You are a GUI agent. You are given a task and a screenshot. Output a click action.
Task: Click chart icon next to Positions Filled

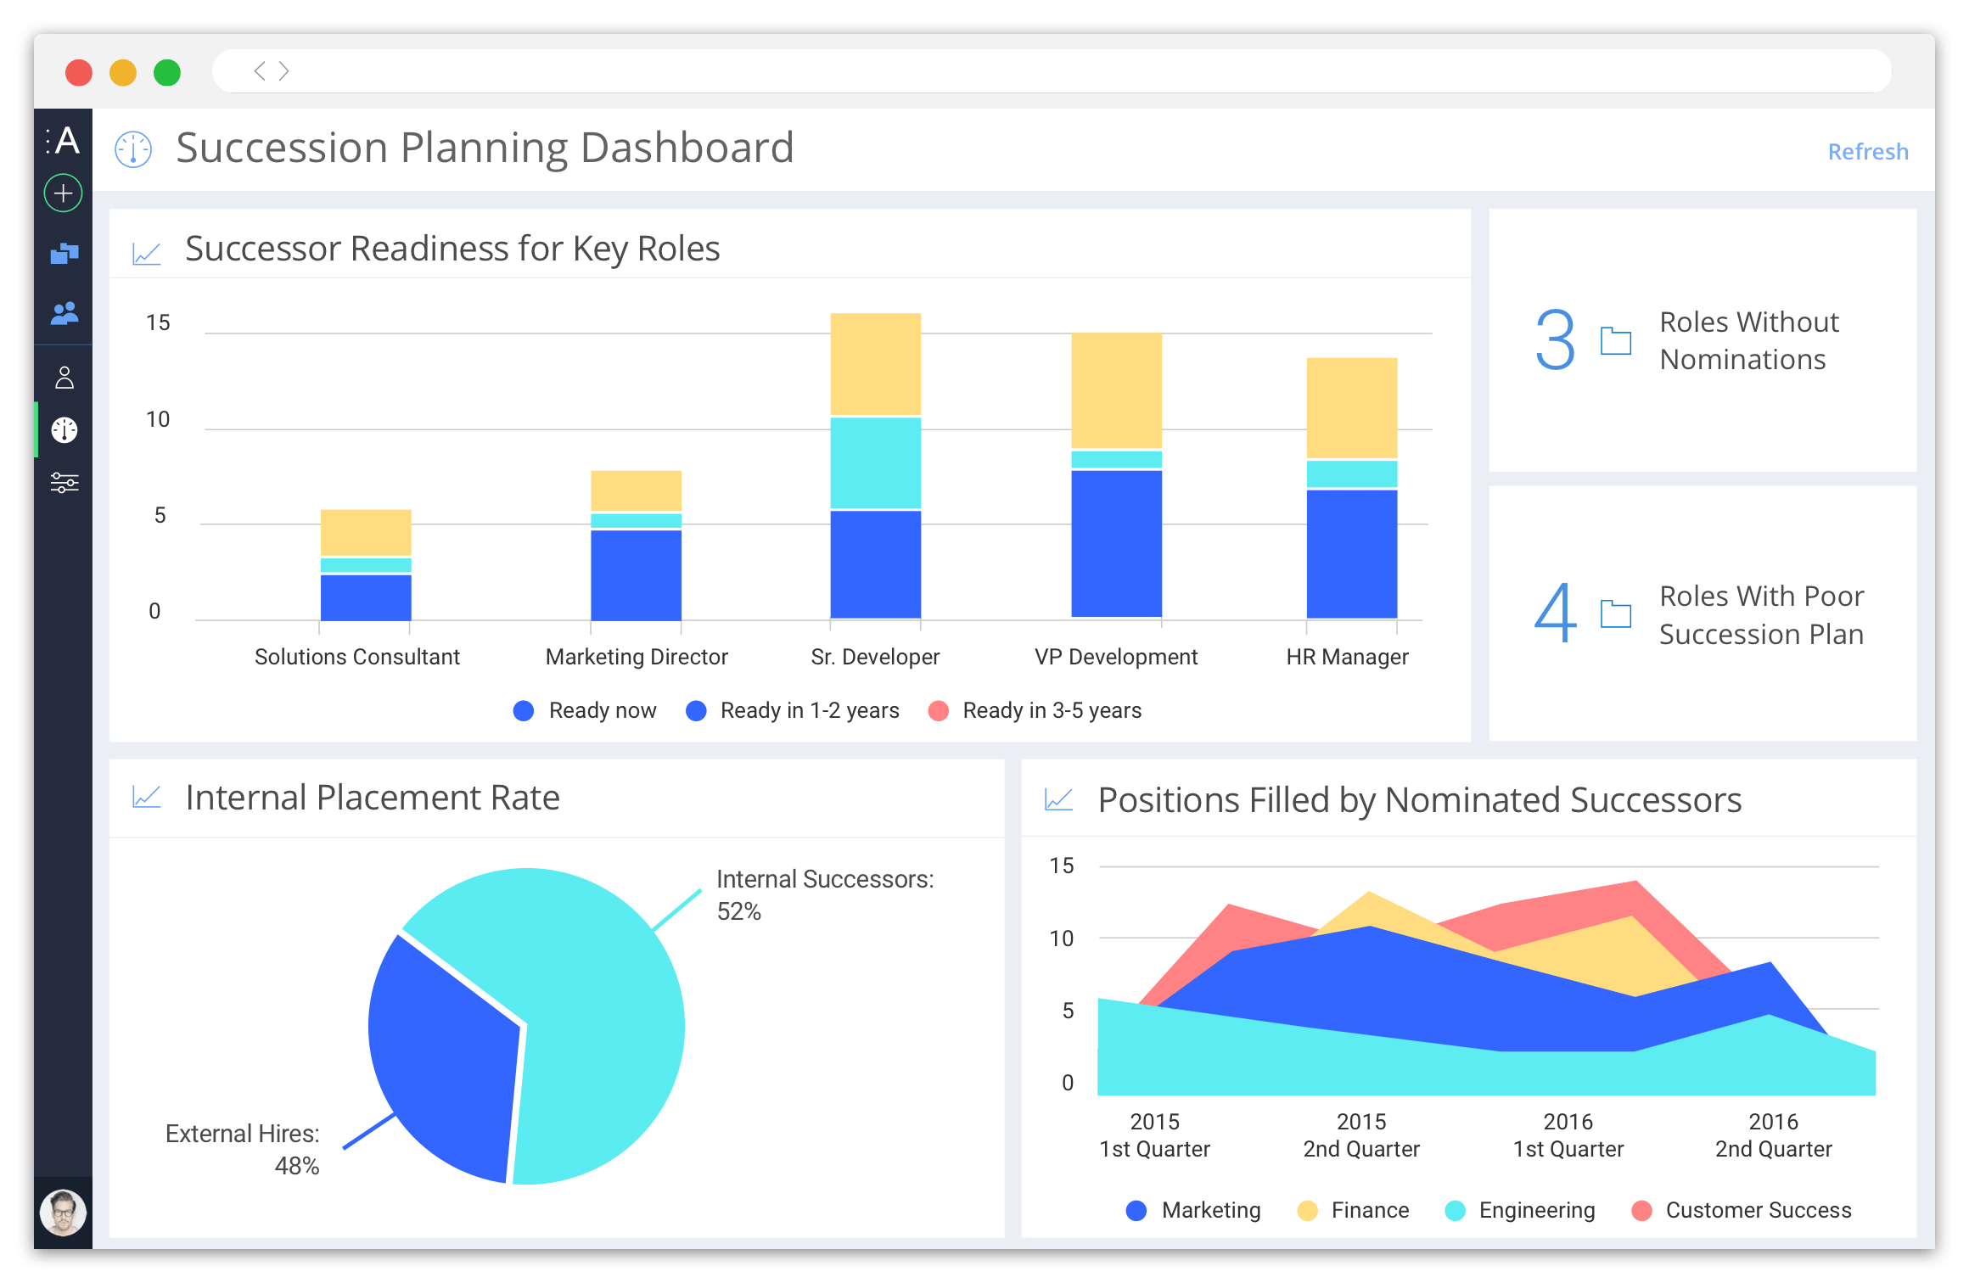point(1058,798)
